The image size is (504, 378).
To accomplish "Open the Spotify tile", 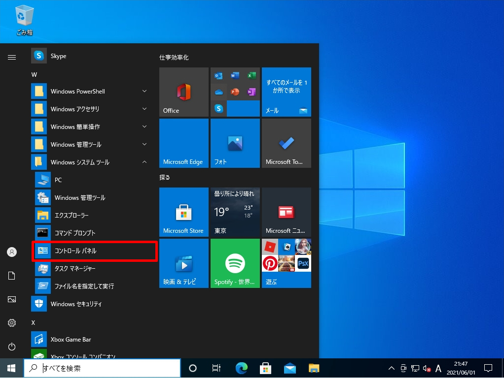I will point(235,263).
